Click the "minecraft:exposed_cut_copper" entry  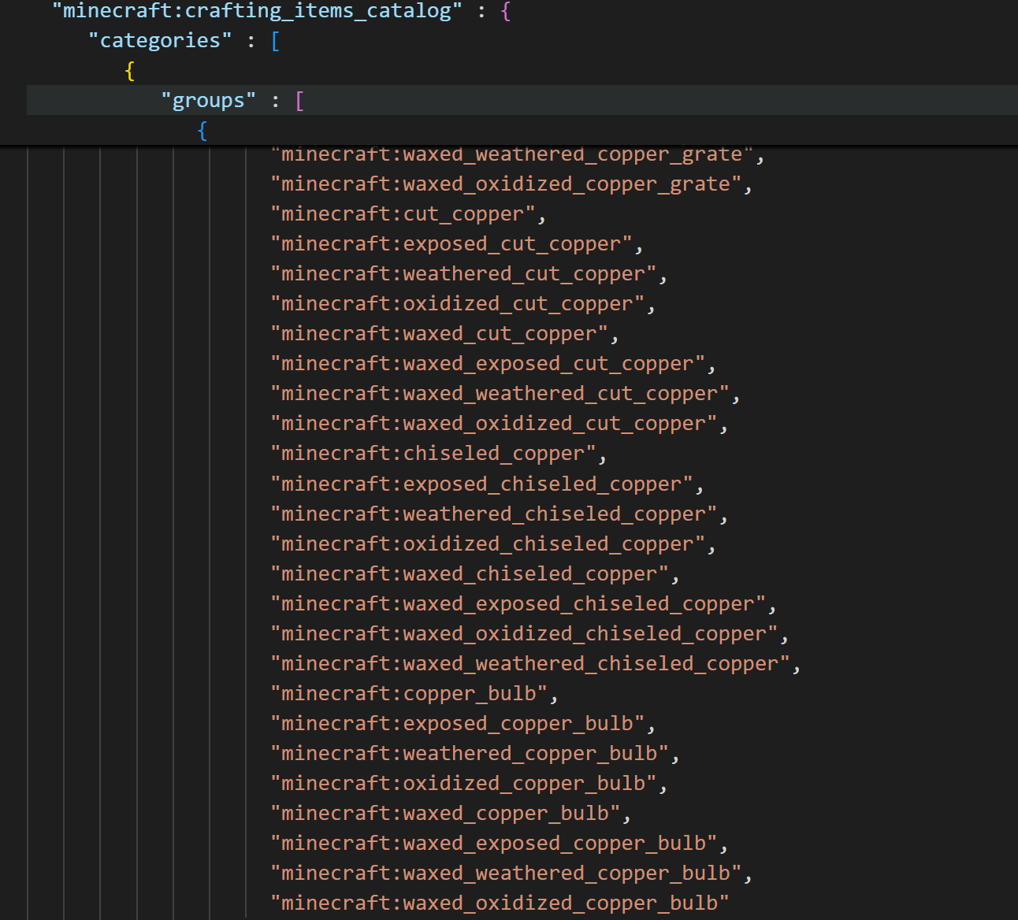(x=451, y=244)
